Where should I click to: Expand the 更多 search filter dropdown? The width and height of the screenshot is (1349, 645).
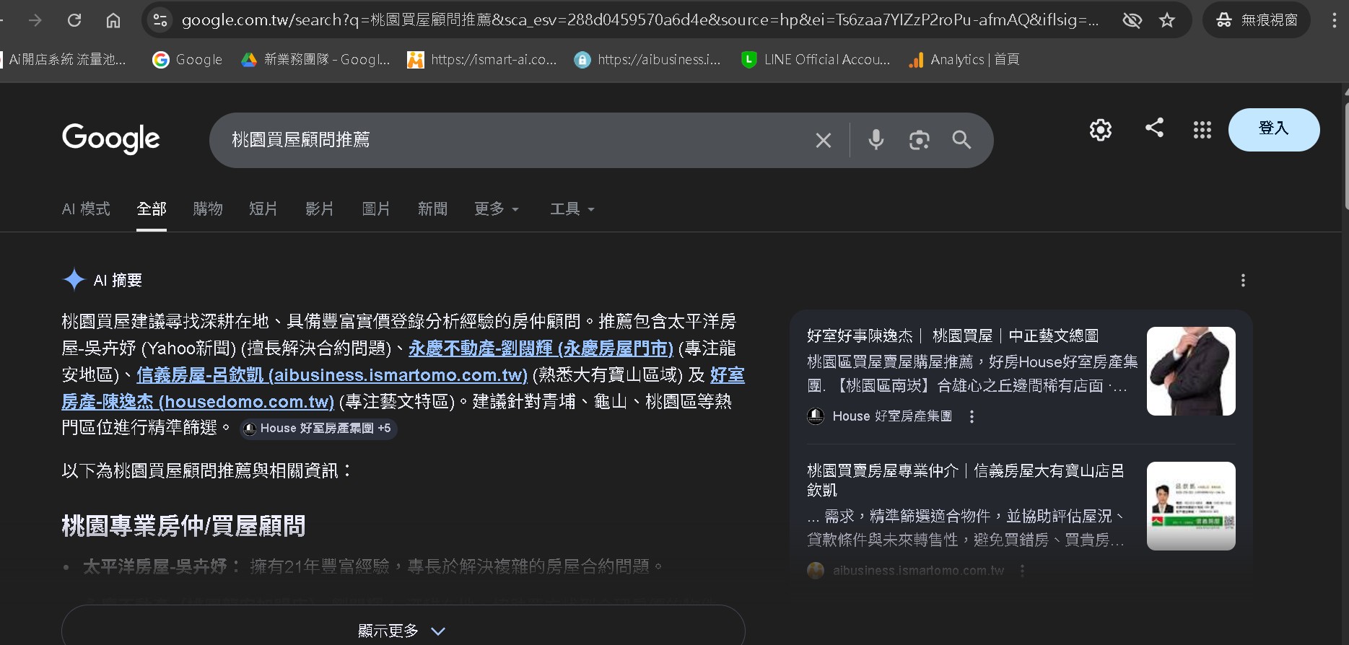(x=496, y=209)
